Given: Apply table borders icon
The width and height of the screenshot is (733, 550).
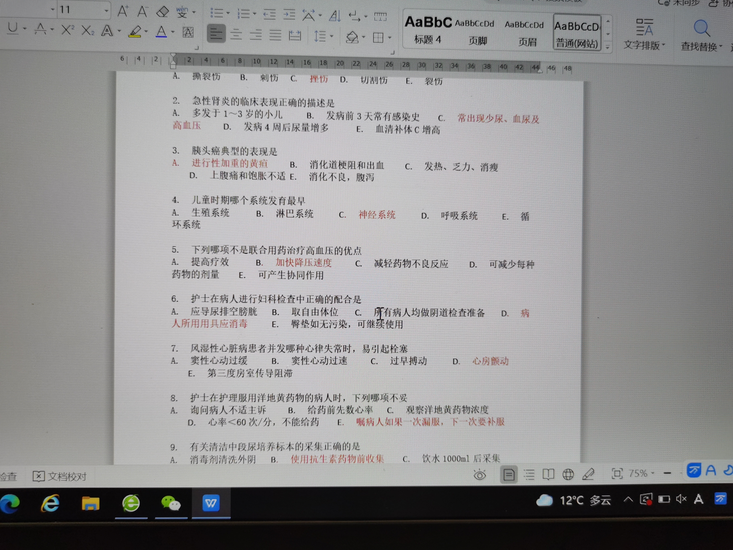Looking at the screenshot, I should tap(378, 38).
